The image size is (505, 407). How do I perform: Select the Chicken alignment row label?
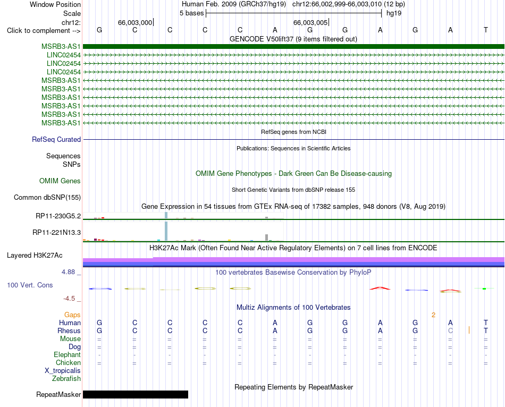tap(68, 362)
